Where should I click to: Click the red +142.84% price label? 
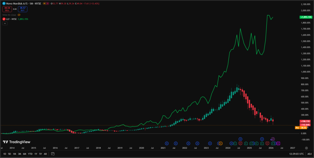coord(305,125)
